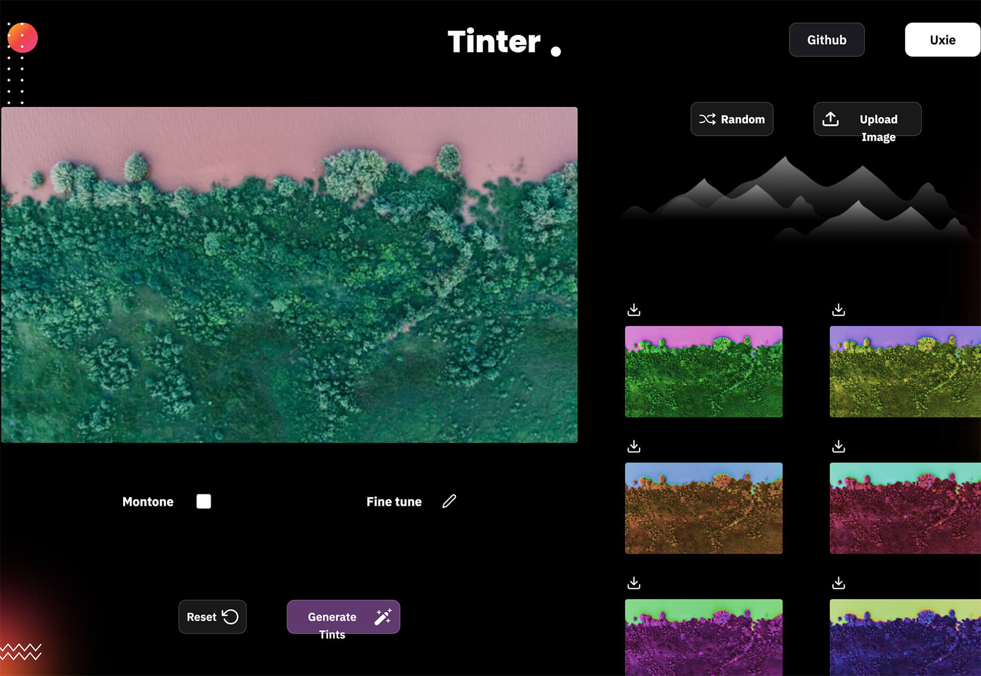Toggle the Montone checkbox
Screen dimensions: 981x676
[203, 501]
